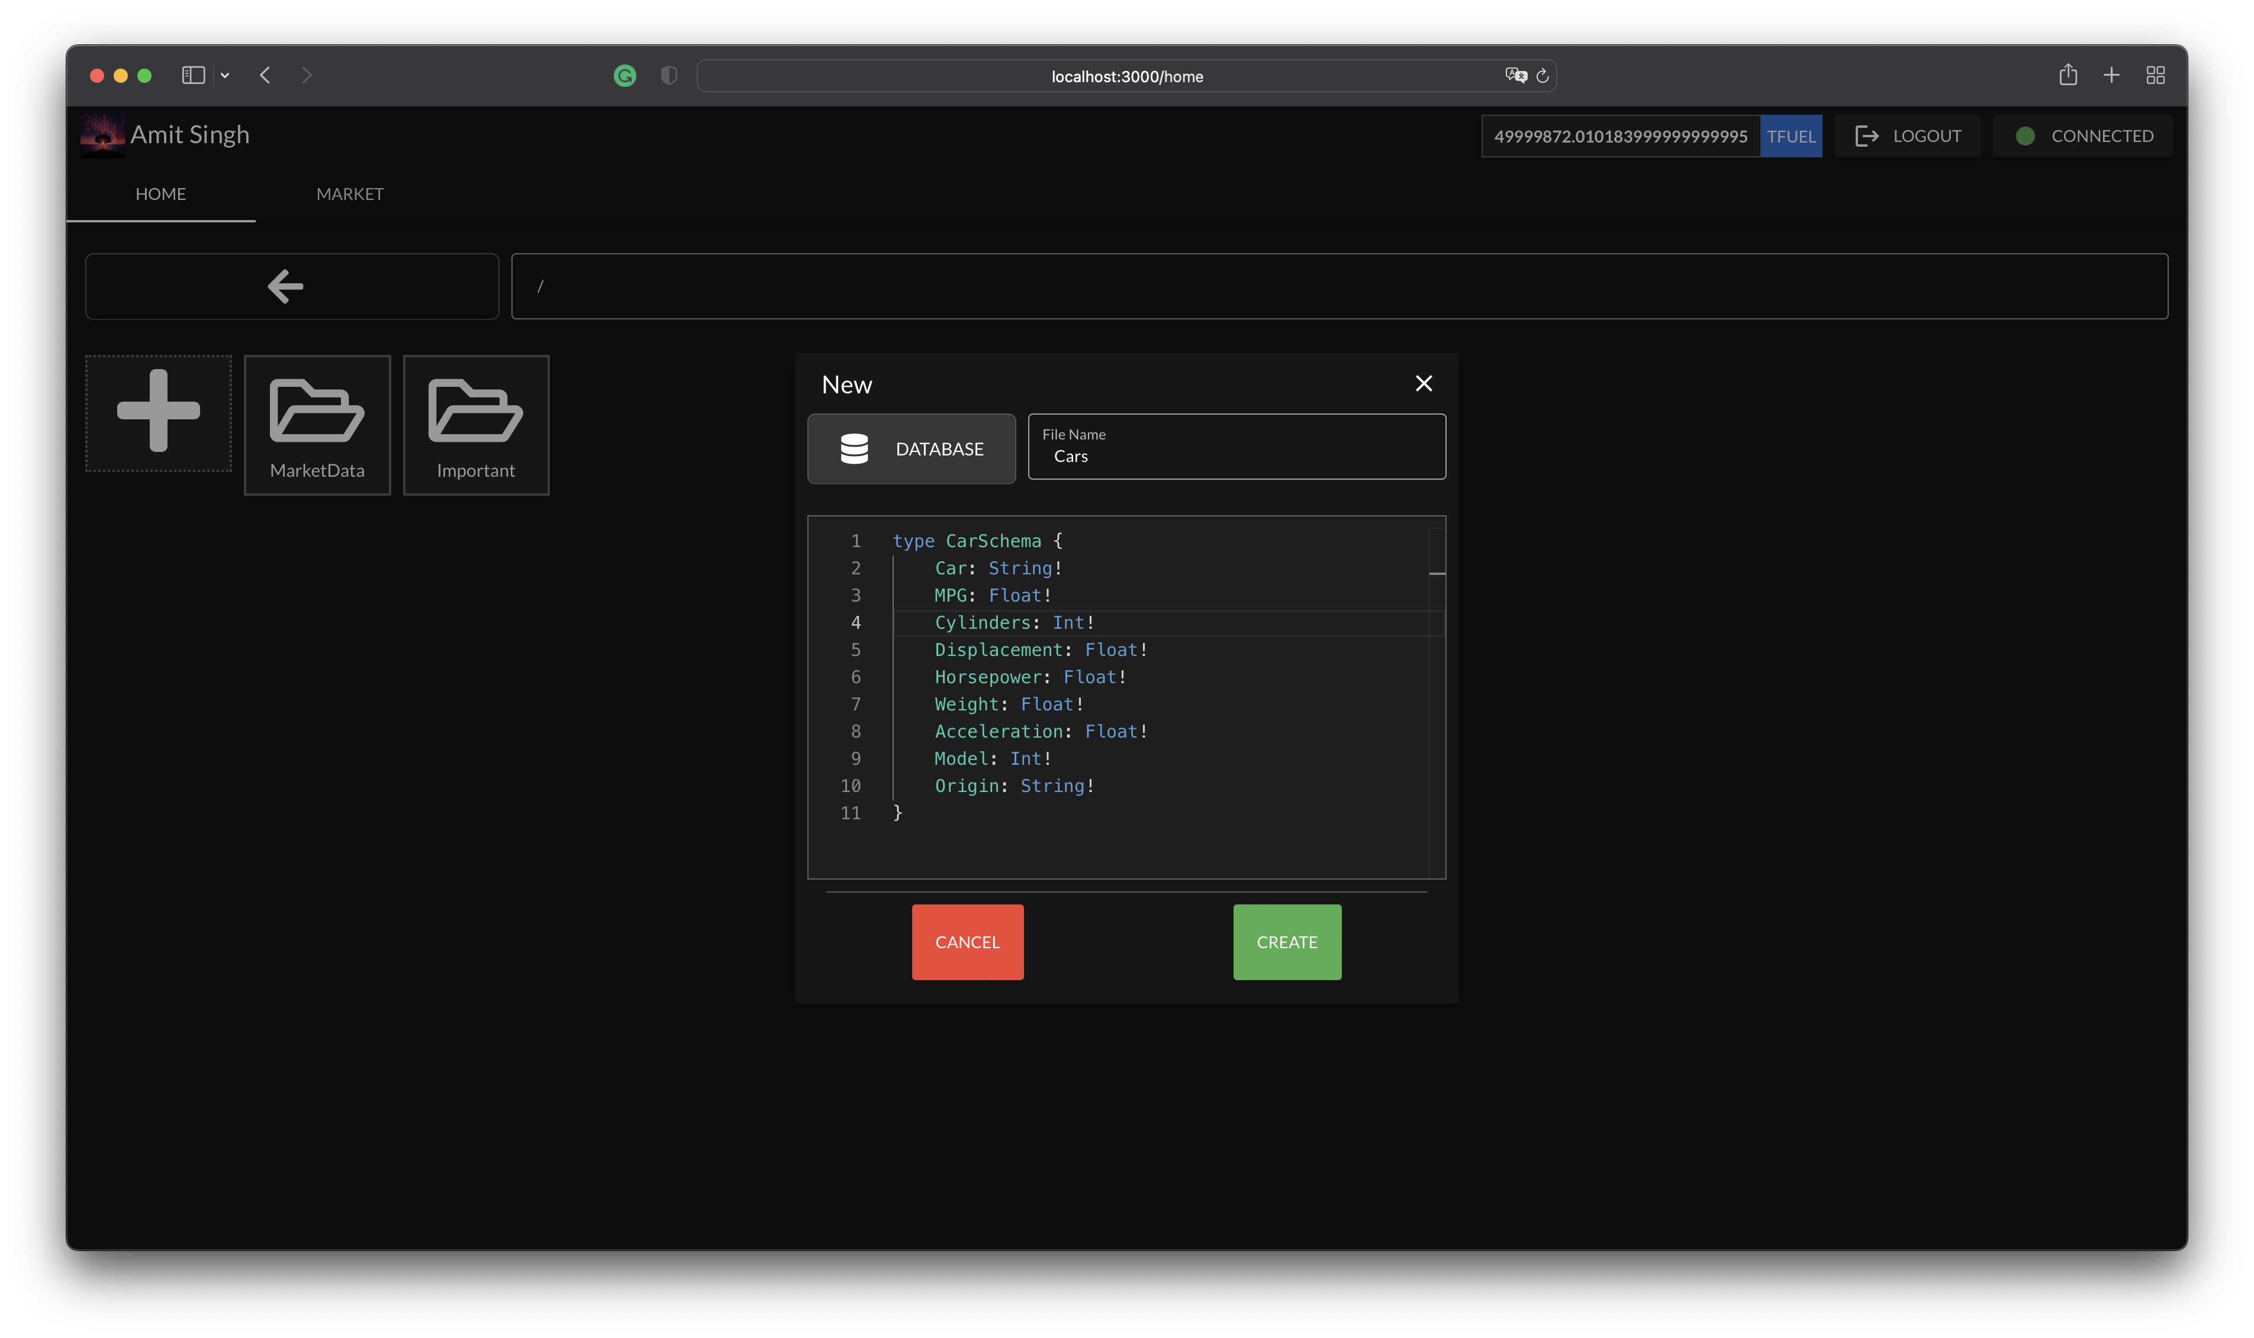Click the plus icon to add new item
The width and height of the screenshot is (2254, 1338).
pyautogui.click(x=158, y=412)
